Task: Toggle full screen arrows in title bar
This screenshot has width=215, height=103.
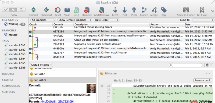Action: click(x=212, y=2)
